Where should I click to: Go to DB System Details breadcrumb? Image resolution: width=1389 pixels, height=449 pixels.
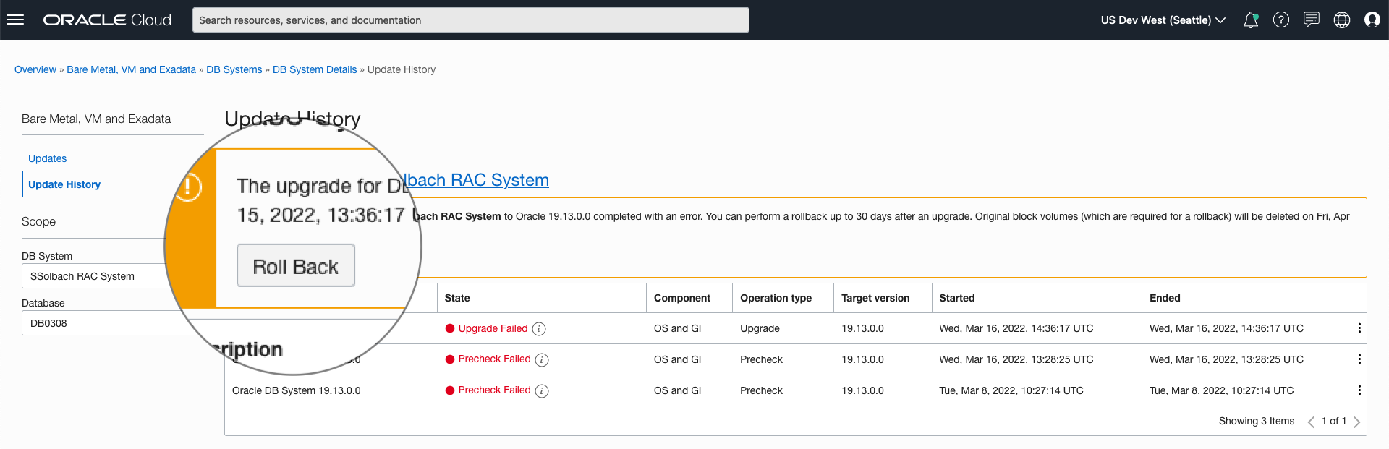[x=315, y=69]
